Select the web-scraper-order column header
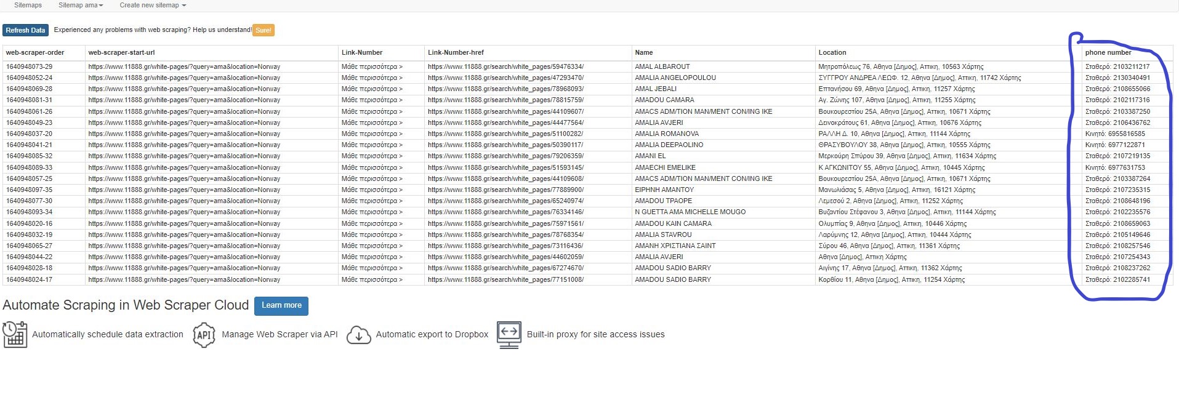The image size is (1179, 413). click(35, 53)
